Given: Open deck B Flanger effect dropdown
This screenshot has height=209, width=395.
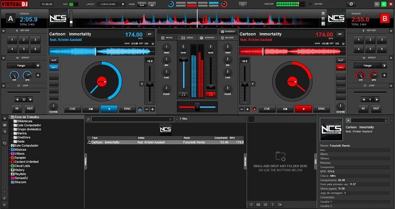Looking at the screenshot, I should tap(370, 66).
